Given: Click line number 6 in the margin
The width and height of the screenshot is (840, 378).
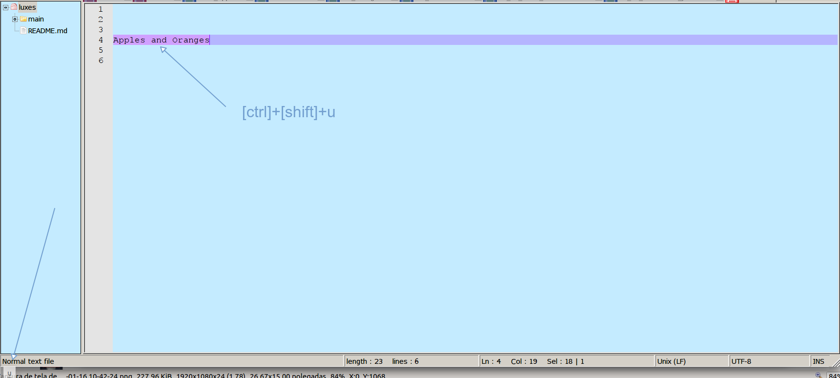Looking at the screenshot, I should (101, 61).
